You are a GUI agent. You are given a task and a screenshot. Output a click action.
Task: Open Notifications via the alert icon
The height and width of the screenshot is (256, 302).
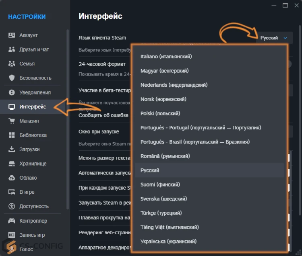click(x=12, y=92)
